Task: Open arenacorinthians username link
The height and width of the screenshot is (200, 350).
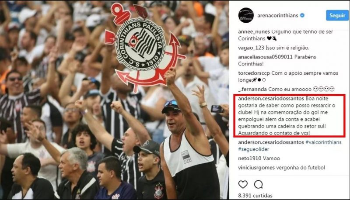Action: pos(278,15)
